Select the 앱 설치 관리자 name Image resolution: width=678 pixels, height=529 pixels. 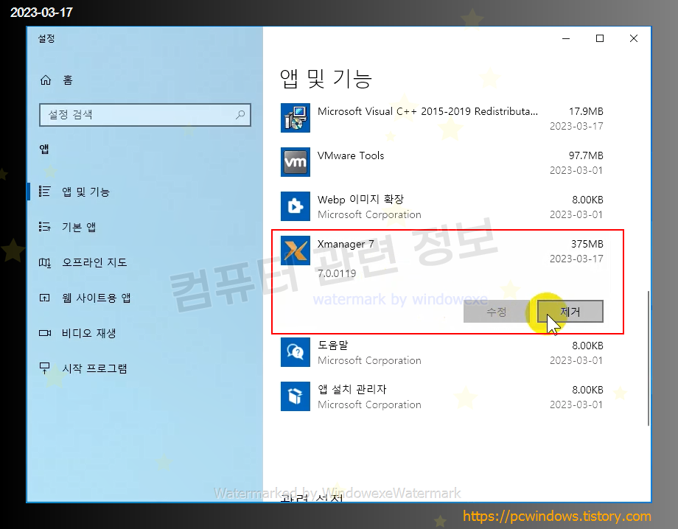[x=352, y=390]
